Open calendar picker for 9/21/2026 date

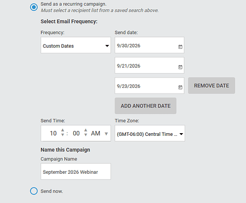180,67
